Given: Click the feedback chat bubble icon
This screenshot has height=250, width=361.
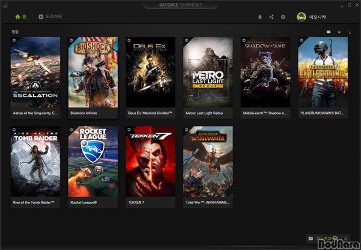Looking at the screenshot, I should tap(310, 239).
